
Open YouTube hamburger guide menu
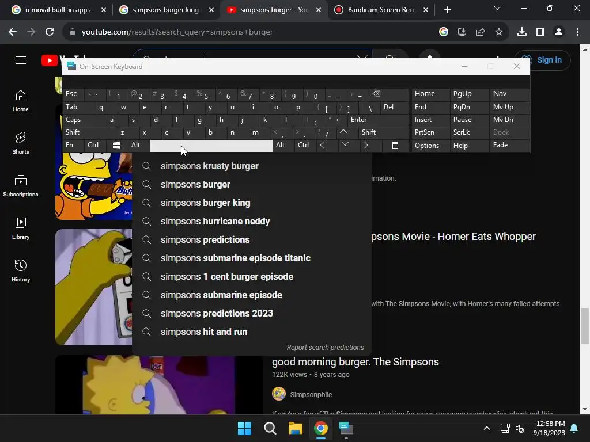[x=21, y=60]
